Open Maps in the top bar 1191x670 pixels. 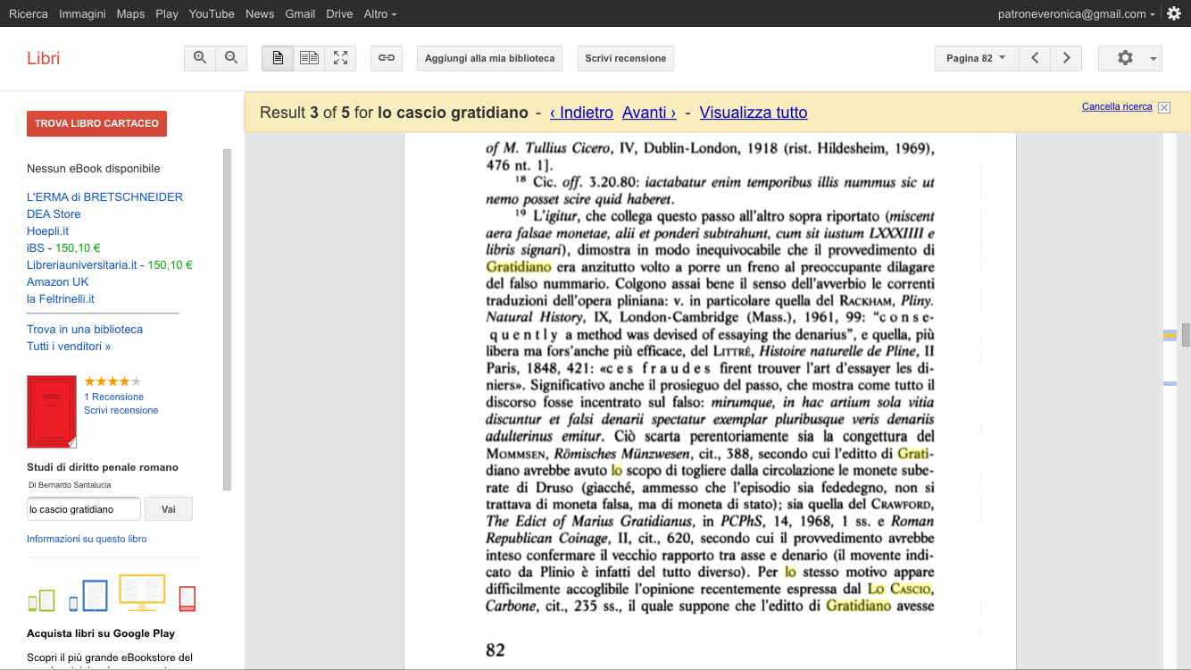pyautogui.click(x=130, y=13)
